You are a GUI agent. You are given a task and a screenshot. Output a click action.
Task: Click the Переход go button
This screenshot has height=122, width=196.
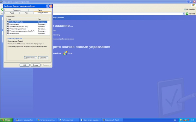pos(190,14)
